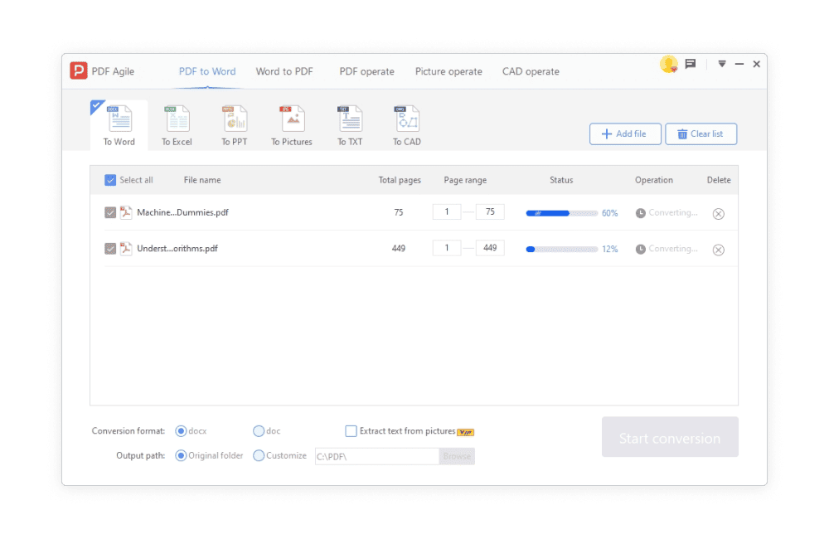Image resolution: width=829 pixels, height=539 pixels.
Task: Click the Add file button
Action: pos(624,134)
